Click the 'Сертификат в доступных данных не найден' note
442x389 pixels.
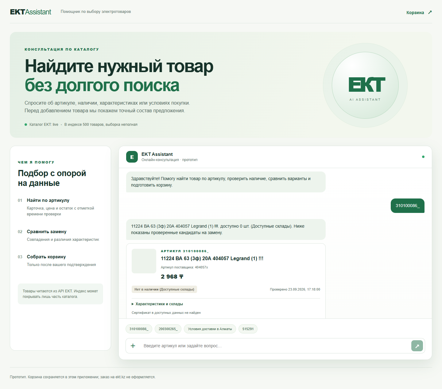(x=166, y=313)
